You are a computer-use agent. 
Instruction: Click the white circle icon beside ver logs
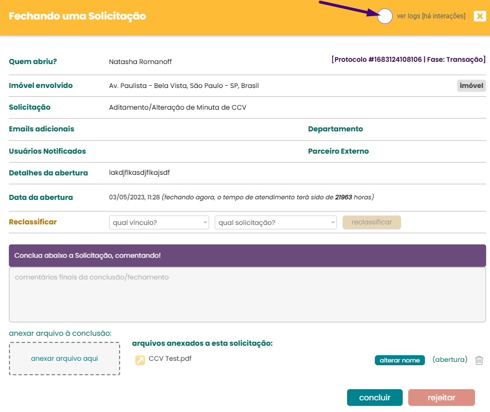(385, 17)
